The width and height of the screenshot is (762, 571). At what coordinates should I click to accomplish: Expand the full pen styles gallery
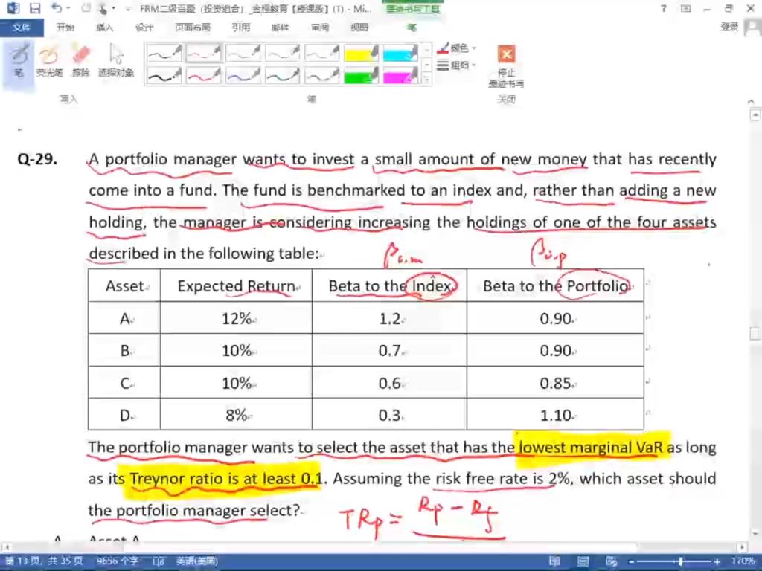click(x=426, y=78)
